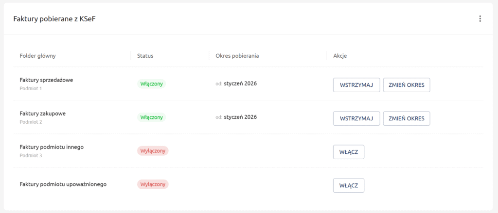The image size is (498, 213).
Task: Click the Akcje column header
Action: pos(340,56)
